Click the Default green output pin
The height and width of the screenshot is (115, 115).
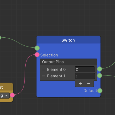pyautogui.click(x=100, y=91)
